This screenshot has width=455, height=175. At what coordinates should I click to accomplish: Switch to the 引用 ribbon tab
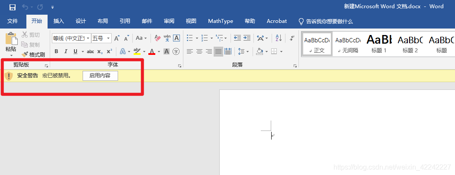125,21
